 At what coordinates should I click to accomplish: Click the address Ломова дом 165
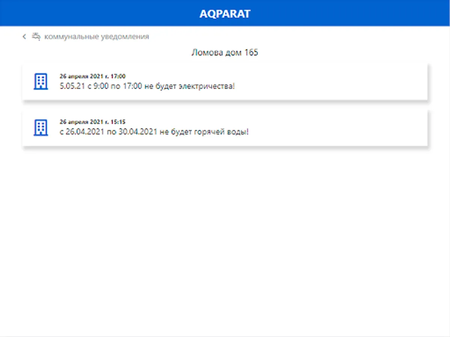tap(225, 52)
